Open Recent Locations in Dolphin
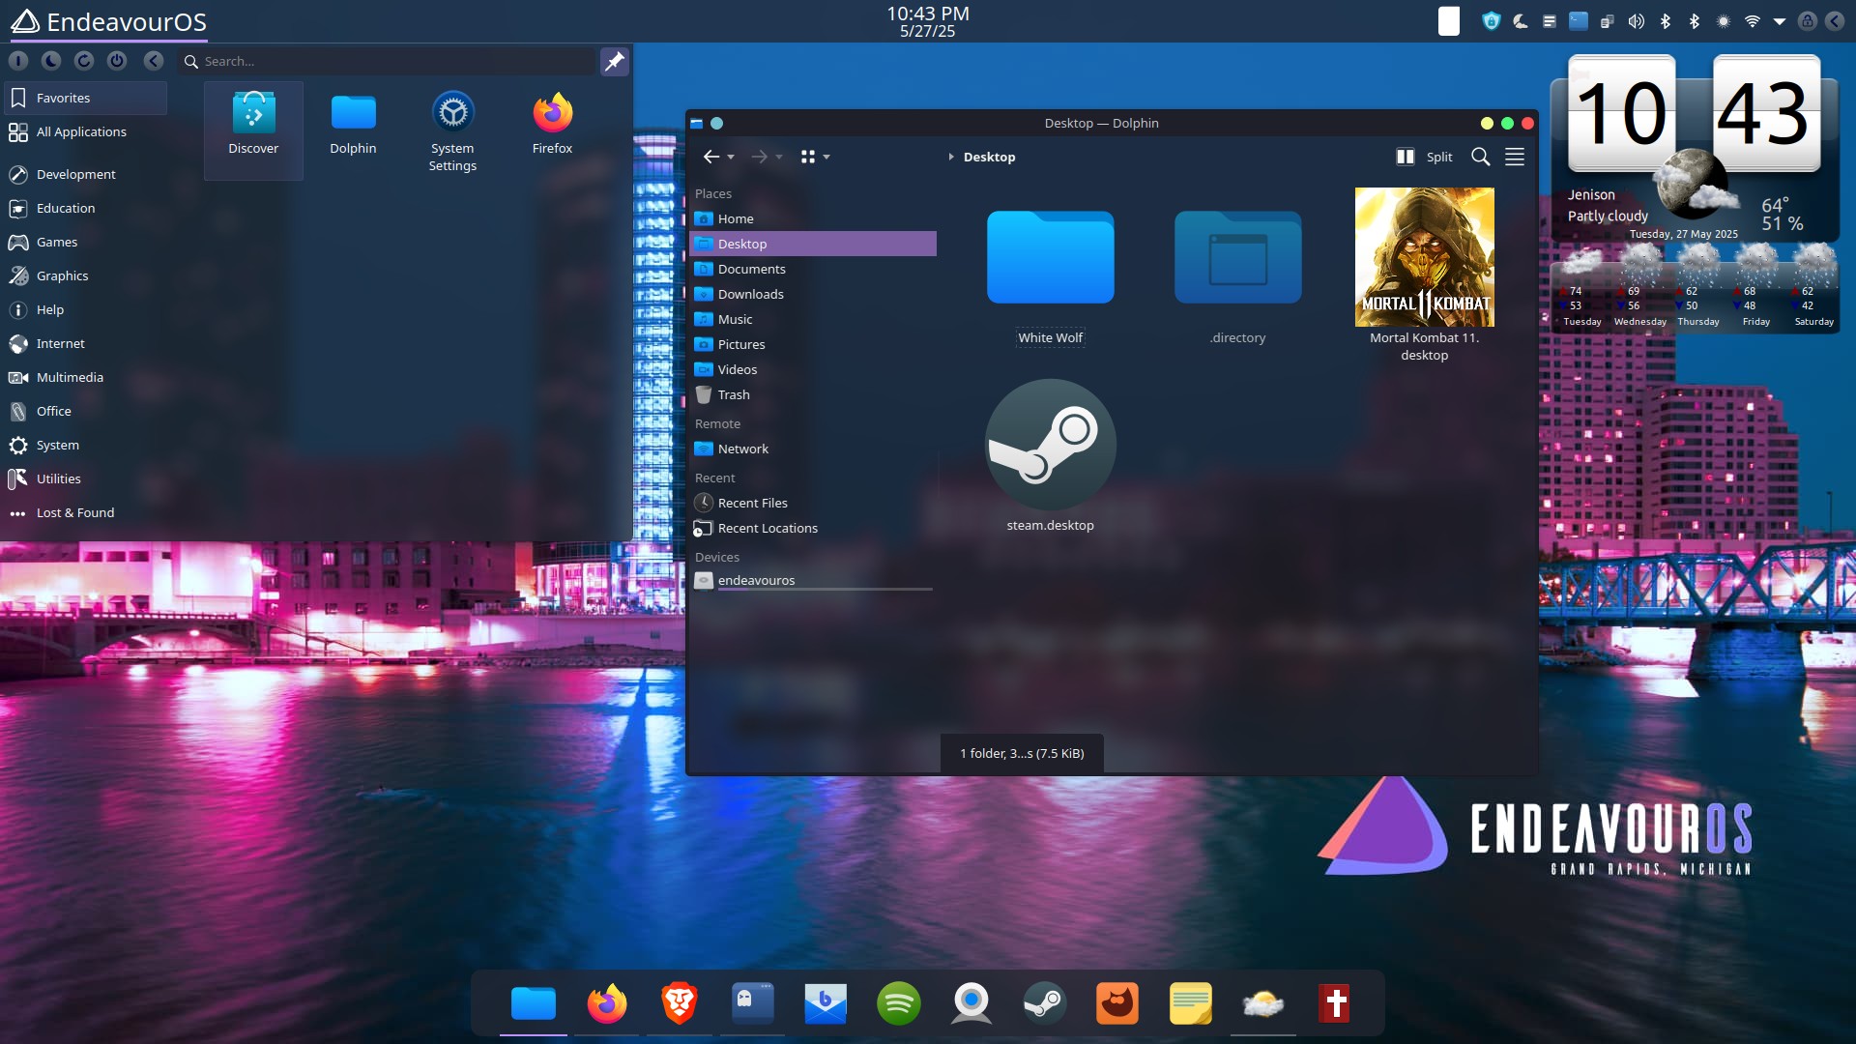This screenshot has width=1856, height=1044. (x=813, y=528)
